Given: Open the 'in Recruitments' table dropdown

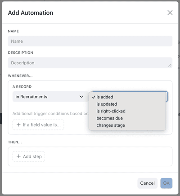Looking at the screenshot, I should (50, 97).
